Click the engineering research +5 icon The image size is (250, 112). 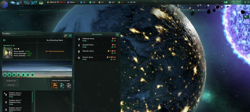100,2
